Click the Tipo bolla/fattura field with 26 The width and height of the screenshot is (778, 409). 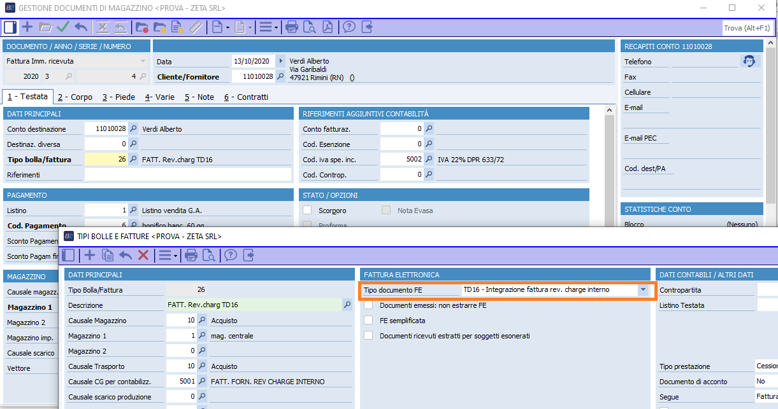106,159
